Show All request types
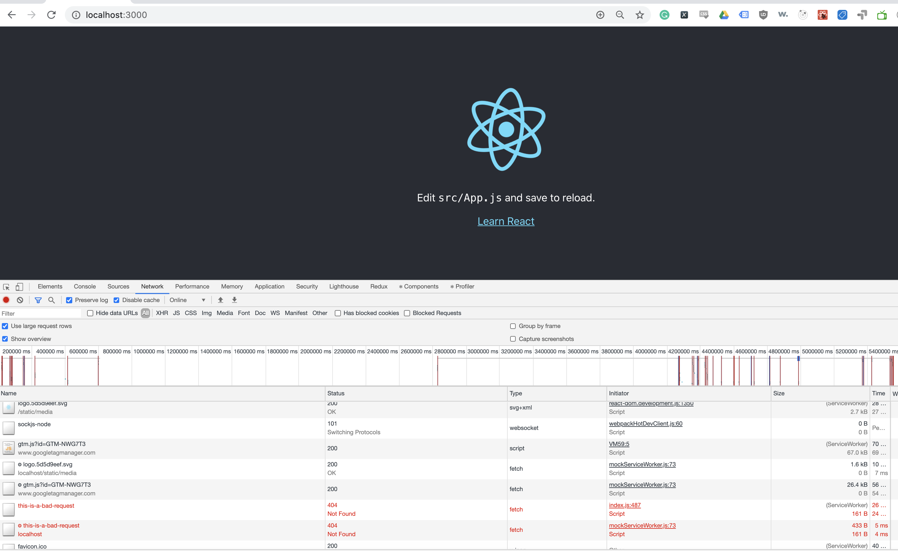Image resolution: width=898 pixels, height=551 pixels. coord(145,313)
